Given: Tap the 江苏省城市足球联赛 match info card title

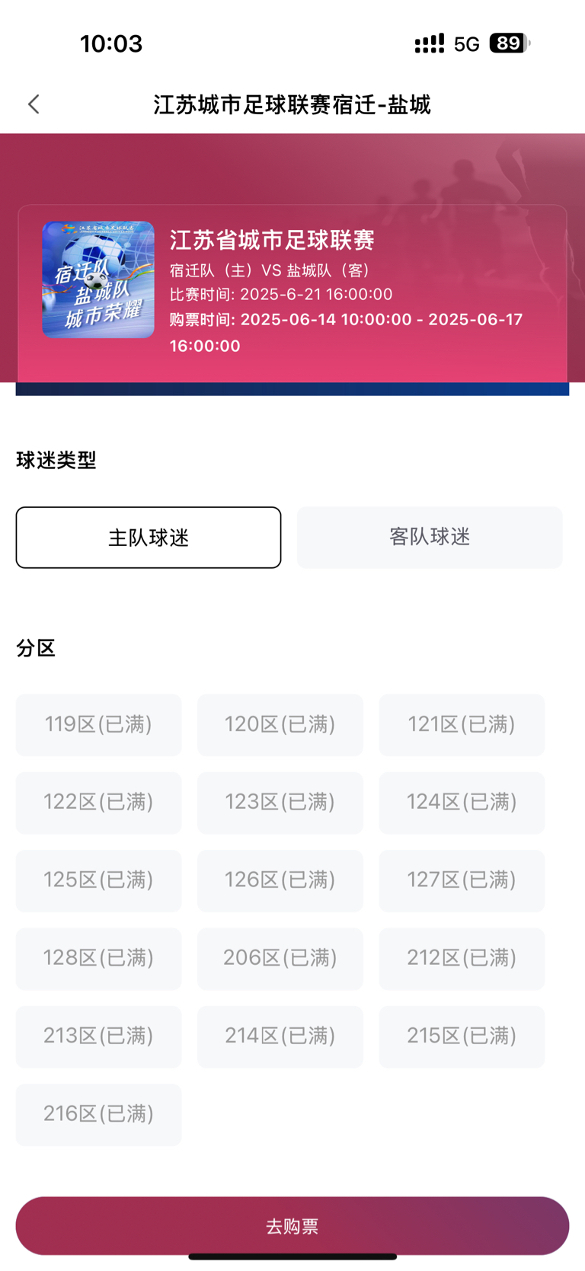Looking at the screenshot, I should click(x=272, y=241).
